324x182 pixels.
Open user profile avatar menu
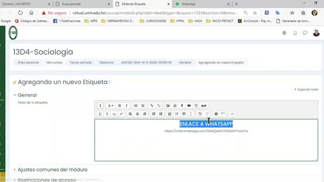click(x=316, y=33)
